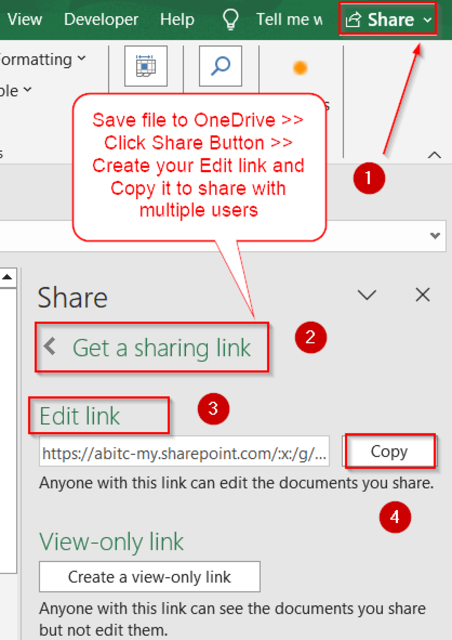Collapse the Share pane with its chevron
The width and height of the screenshot is (452, 640).
click(367, 295)
